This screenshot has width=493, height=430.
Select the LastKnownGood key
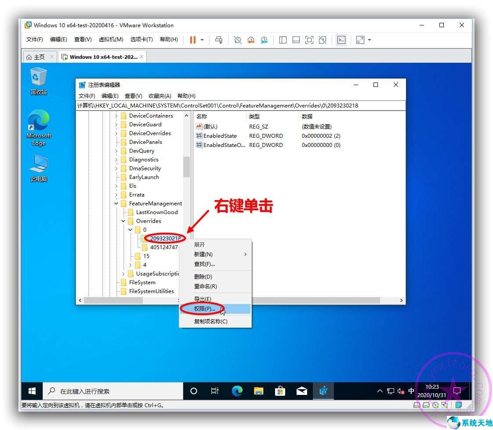pos(157,212)
